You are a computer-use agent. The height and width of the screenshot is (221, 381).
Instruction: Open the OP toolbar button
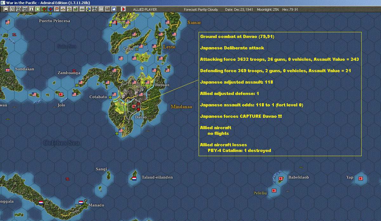tap(101, 9)
